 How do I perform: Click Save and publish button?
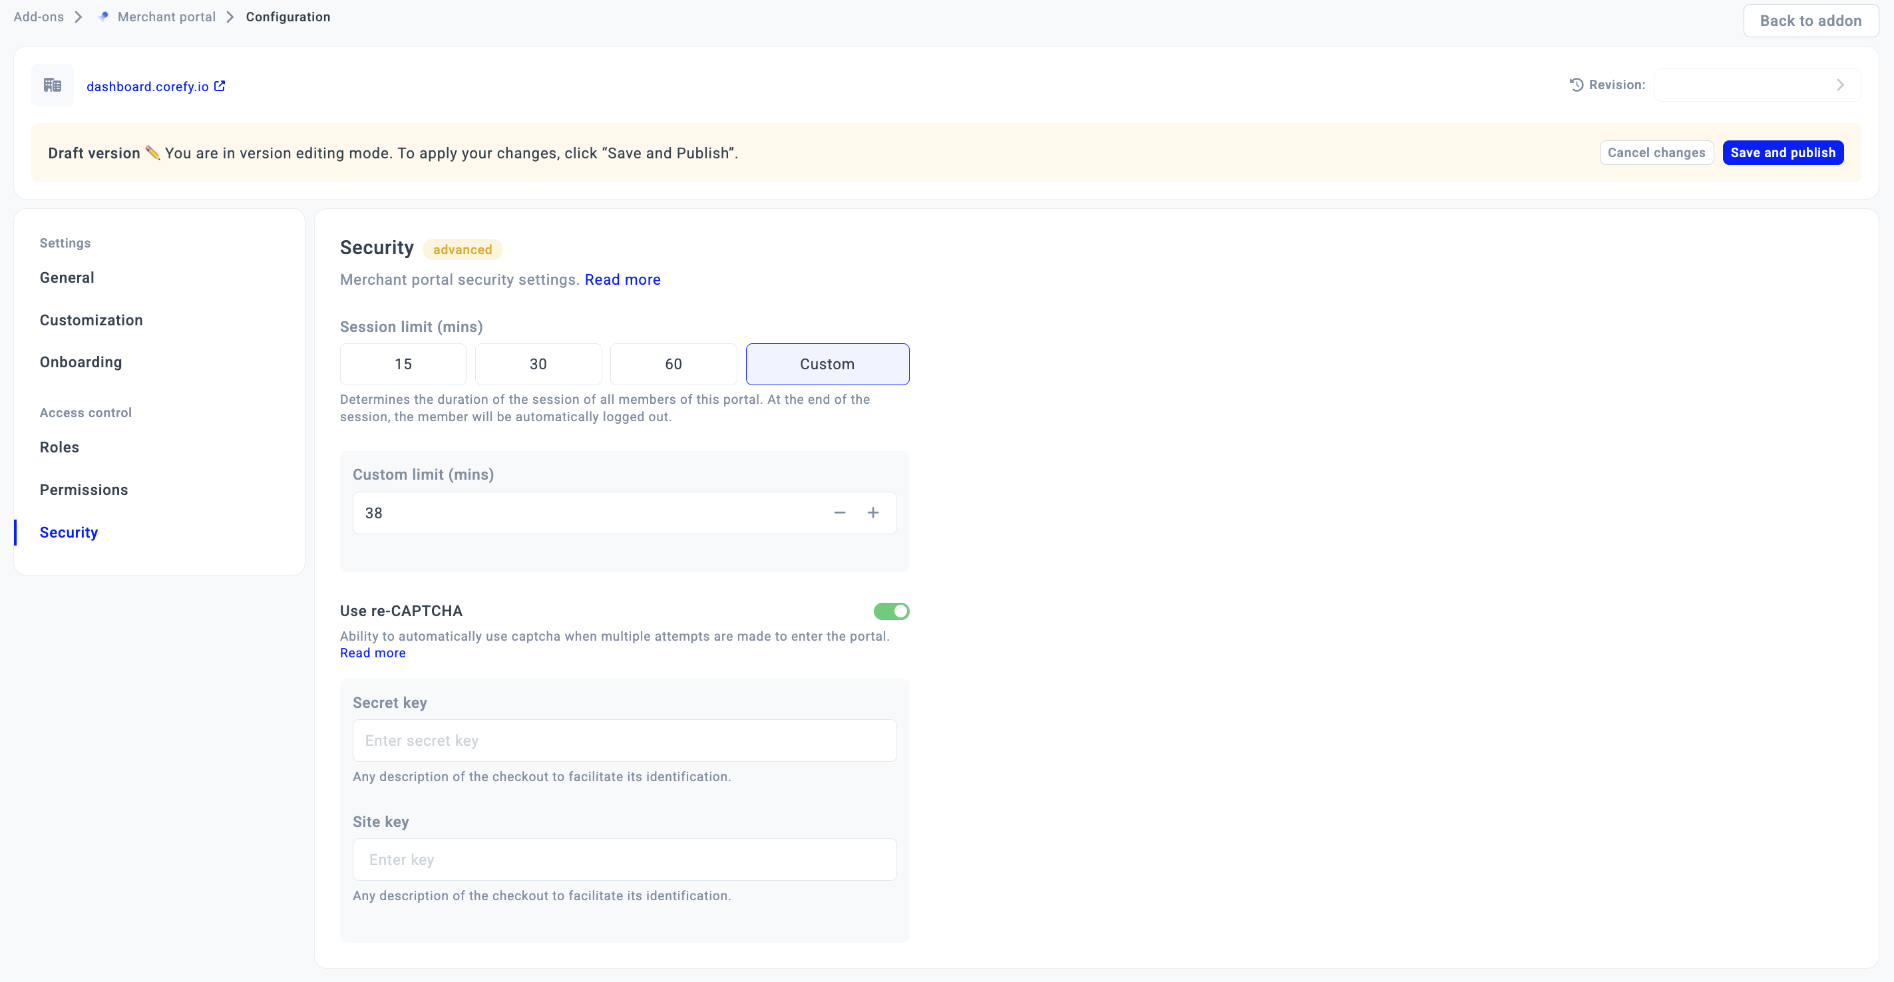pos(1782,153)
